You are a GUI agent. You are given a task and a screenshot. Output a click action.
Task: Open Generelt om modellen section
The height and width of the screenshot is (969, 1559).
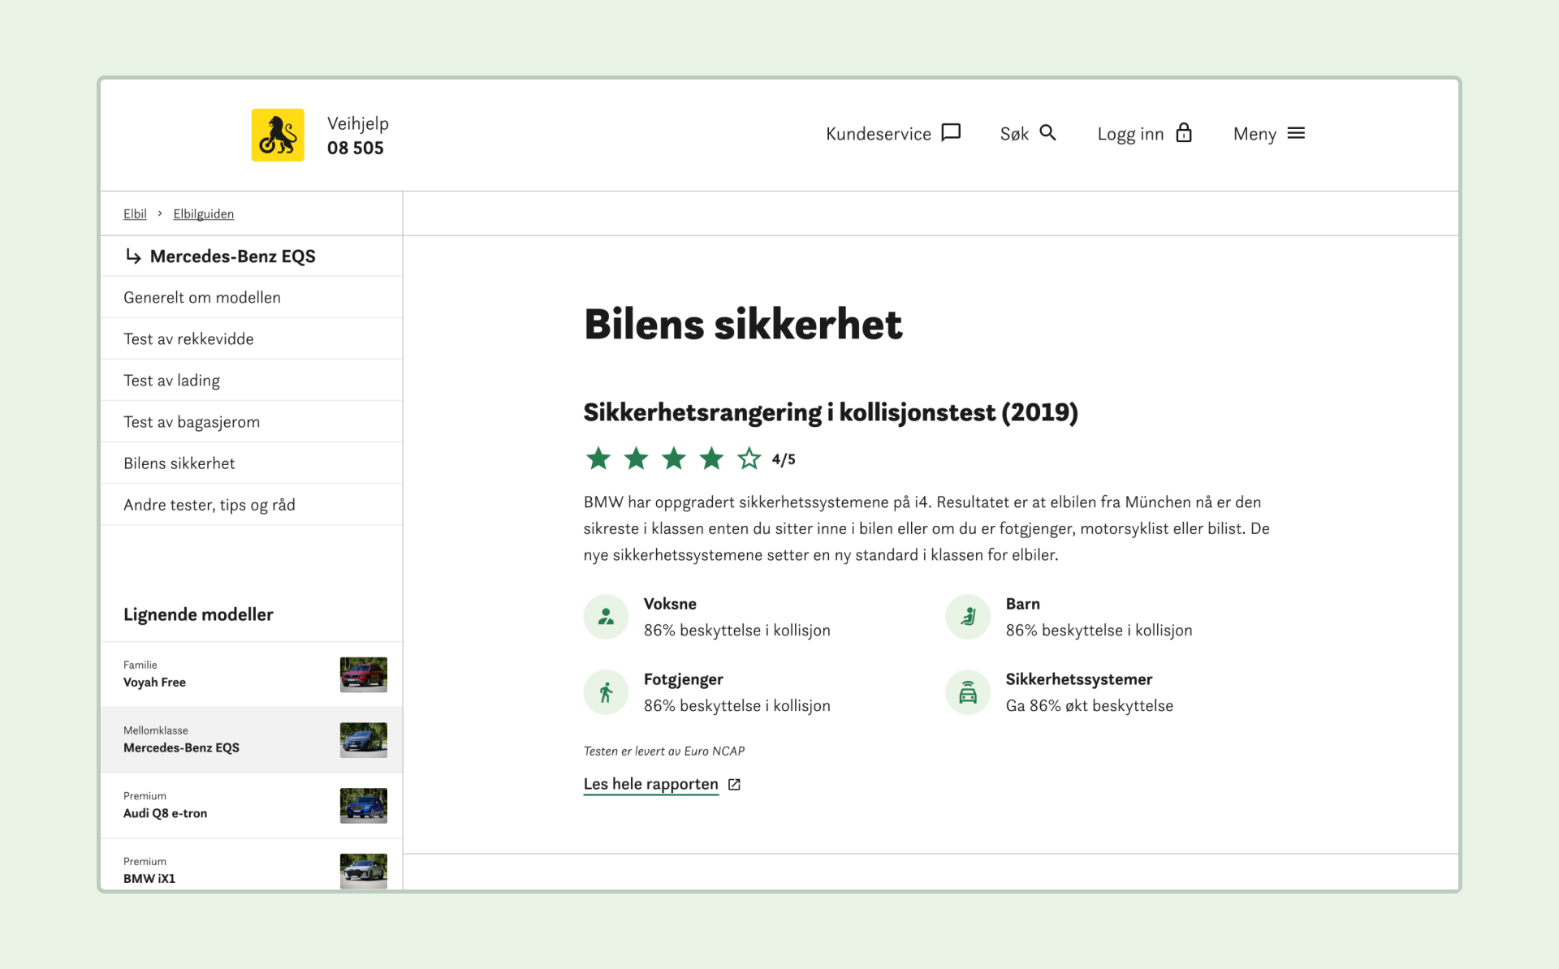pyautogui.click(x=252, y=297)
